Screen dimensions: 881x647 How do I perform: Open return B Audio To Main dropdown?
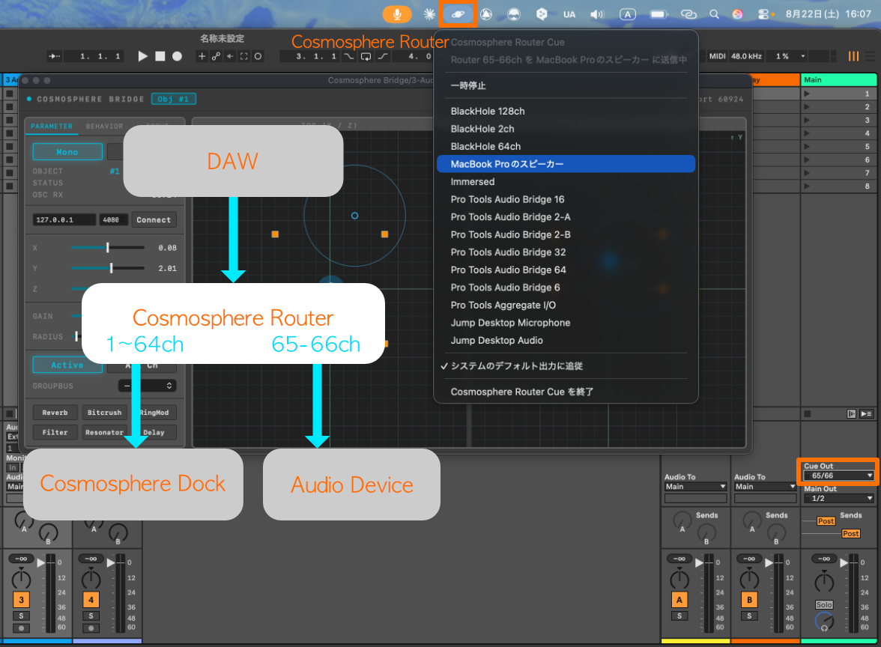coord(766,487)
